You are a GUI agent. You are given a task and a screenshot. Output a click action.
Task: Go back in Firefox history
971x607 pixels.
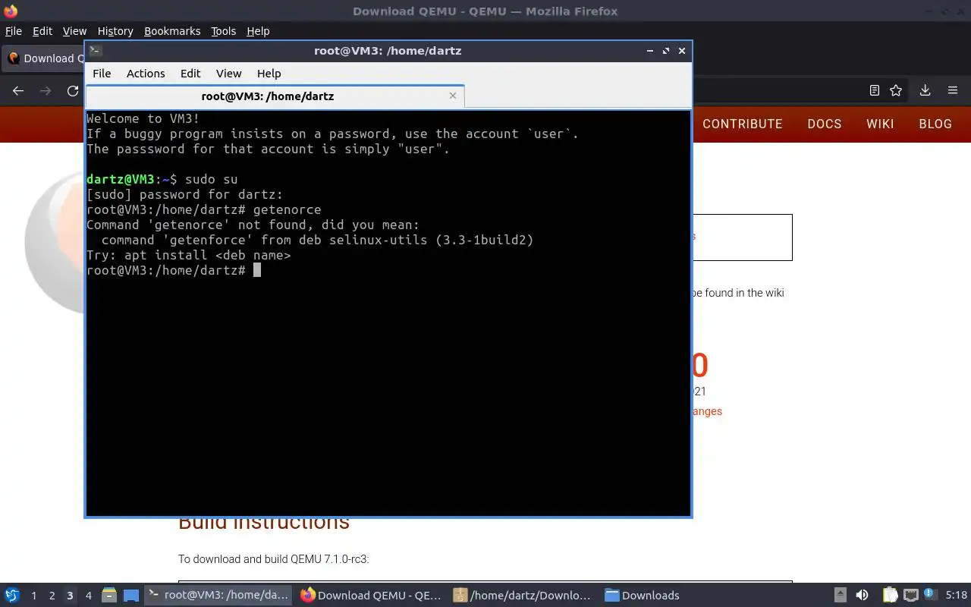pos(18,90)
